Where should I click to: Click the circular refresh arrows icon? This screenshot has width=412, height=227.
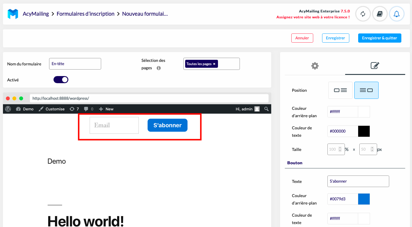point(363,14)
